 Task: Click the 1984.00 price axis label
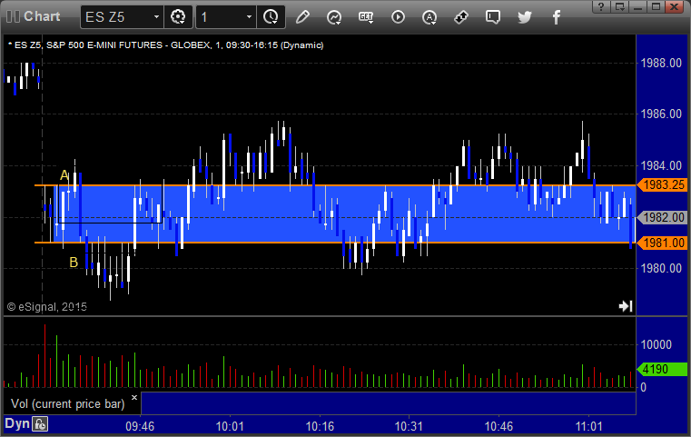coord(661,165)
